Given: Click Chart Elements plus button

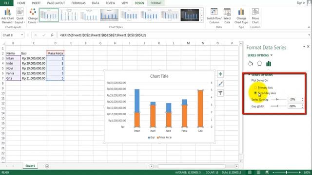Looking at the screenshot, I should click(x=220, y=74).
